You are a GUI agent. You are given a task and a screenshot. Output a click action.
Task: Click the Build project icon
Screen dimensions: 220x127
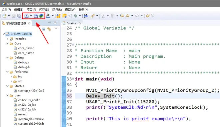[27, 16]
